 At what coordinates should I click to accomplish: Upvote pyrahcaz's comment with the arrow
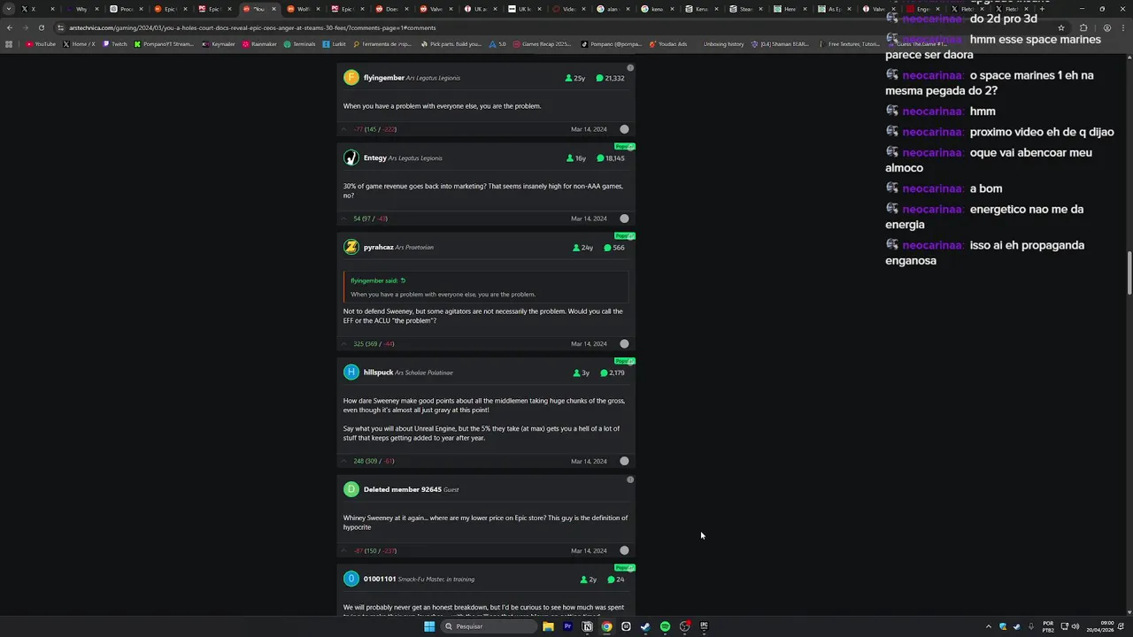[344, 344]
